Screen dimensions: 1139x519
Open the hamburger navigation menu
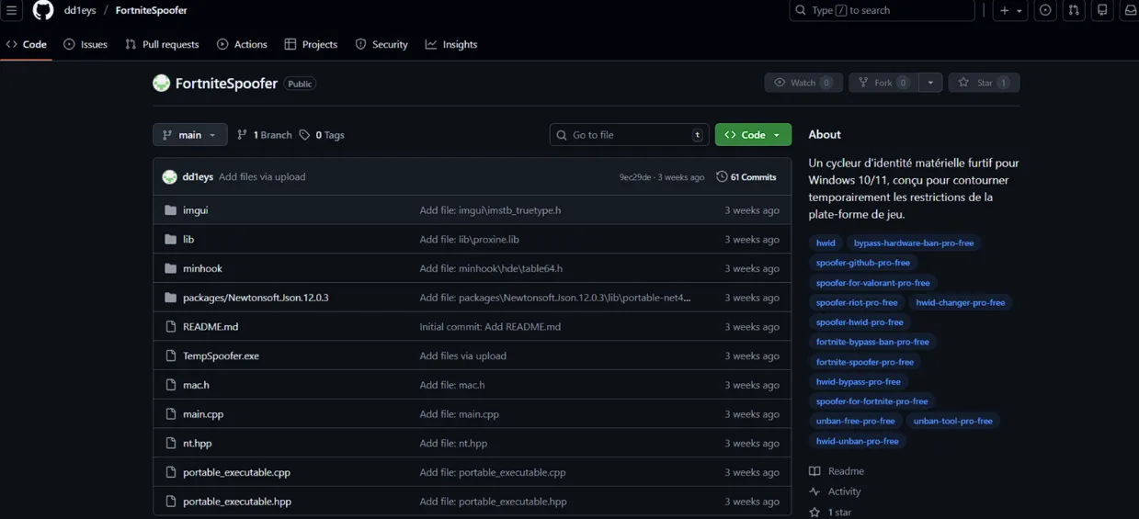click(x=11, y=10)
